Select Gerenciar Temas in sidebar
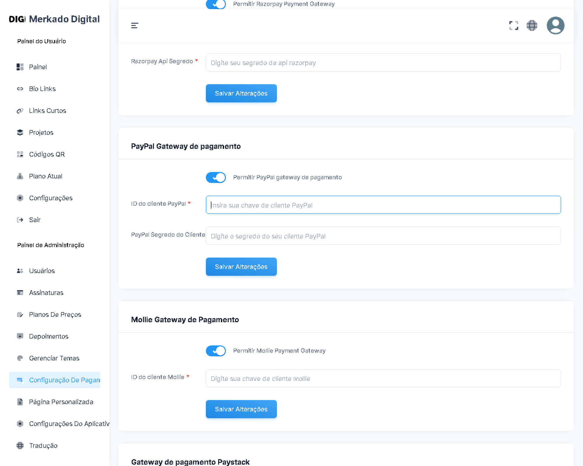Screen dimensions: 583x466 [54, 358]
